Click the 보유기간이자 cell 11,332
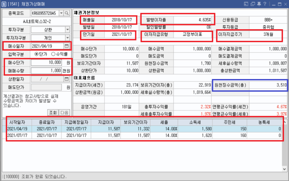Image resolution: width=289 pixels, height=181 pixels. 144,129
